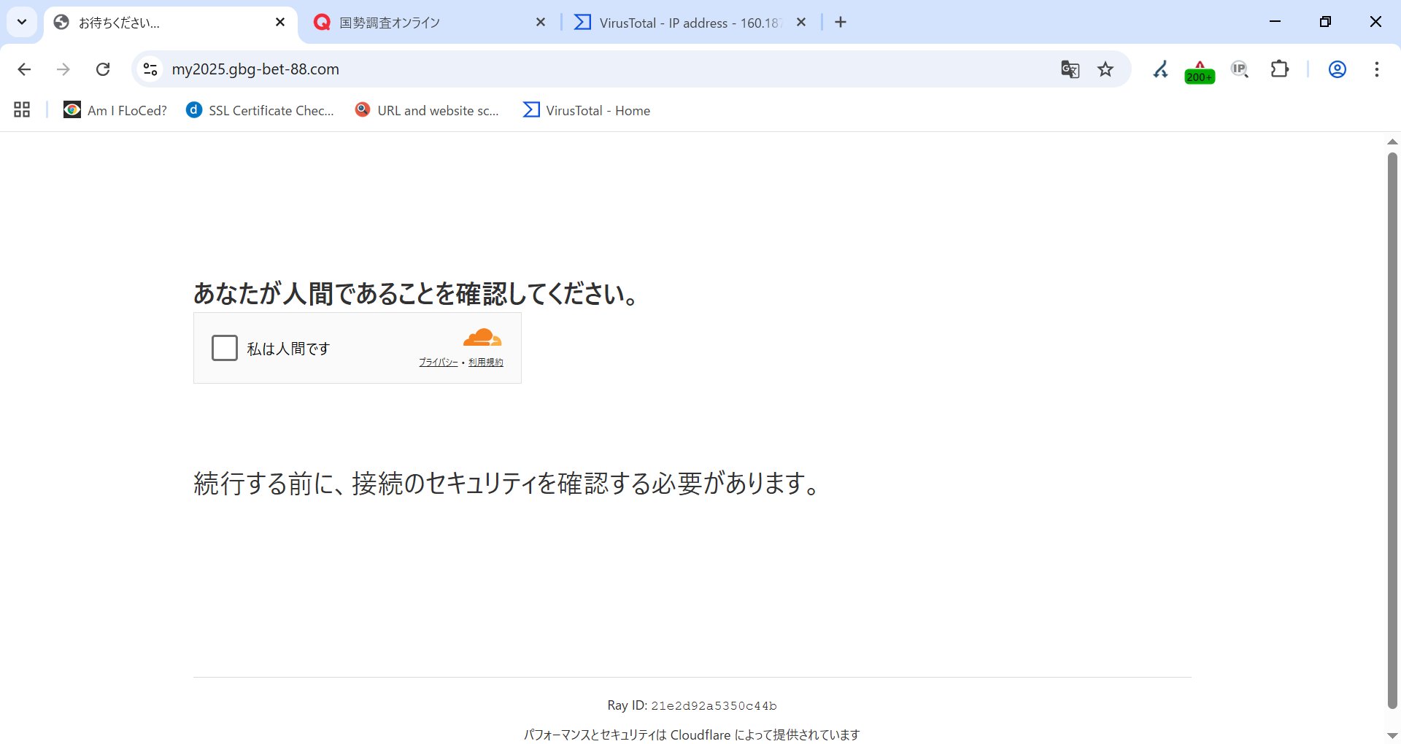The image size is (1401, 744).
Task: Click the grid icon left of the bookmarks bar
Action: pyautogui.click(x=21, y=109)
